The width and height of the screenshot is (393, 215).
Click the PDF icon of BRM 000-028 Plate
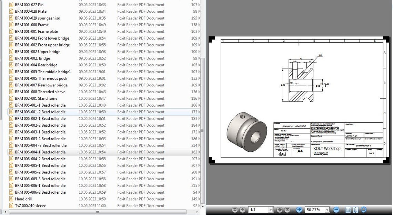11,11
